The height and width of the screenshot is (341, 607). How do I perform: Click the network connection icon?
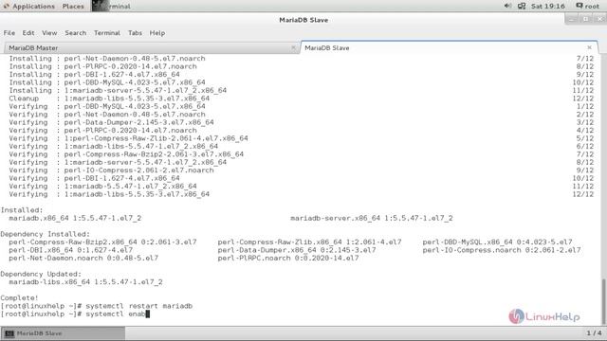pyautogui.click(x=522, y=6)
